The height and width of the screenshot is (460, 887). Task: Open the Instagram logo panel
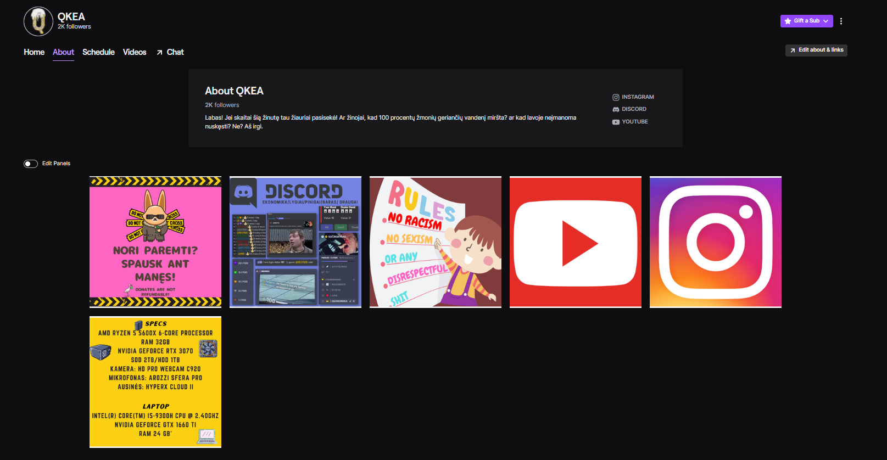pos(716,242)
